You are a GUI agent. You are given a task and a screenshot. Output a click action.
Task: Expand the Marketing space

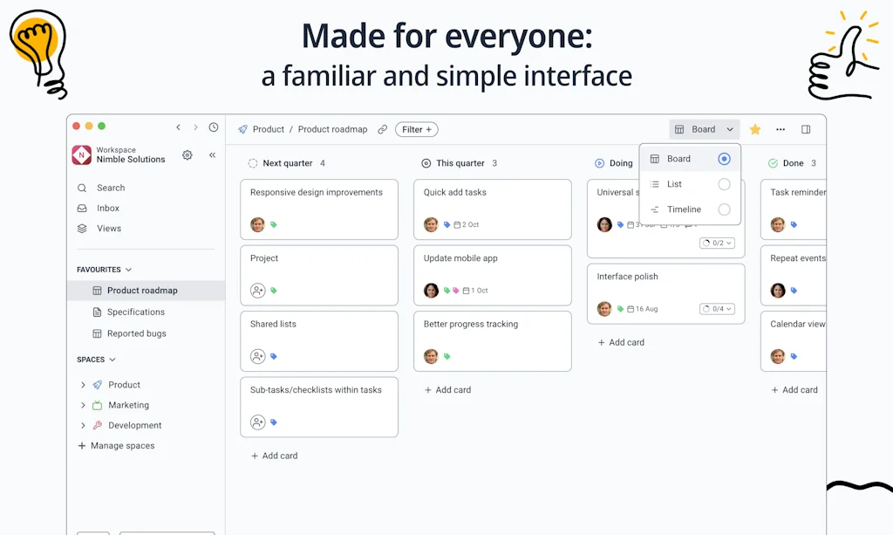coord(83,405)
